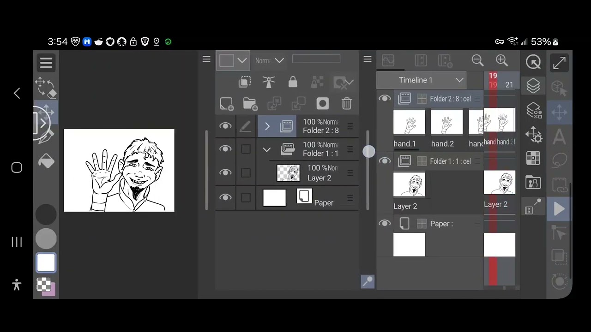
Task: Collapse Folder 1 in the layer list
Action: (x=266, y=149)
